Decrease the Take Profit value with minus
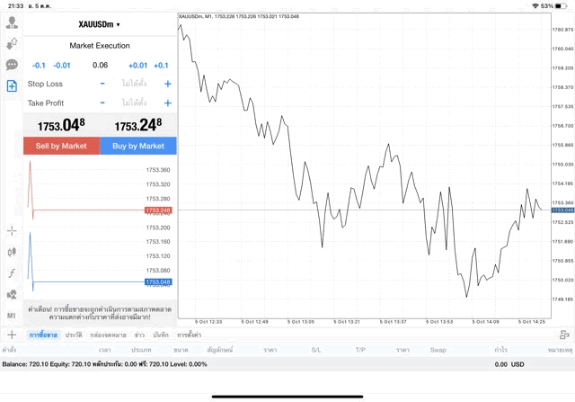The image size is (575, 402). click(x=102, y=103)
